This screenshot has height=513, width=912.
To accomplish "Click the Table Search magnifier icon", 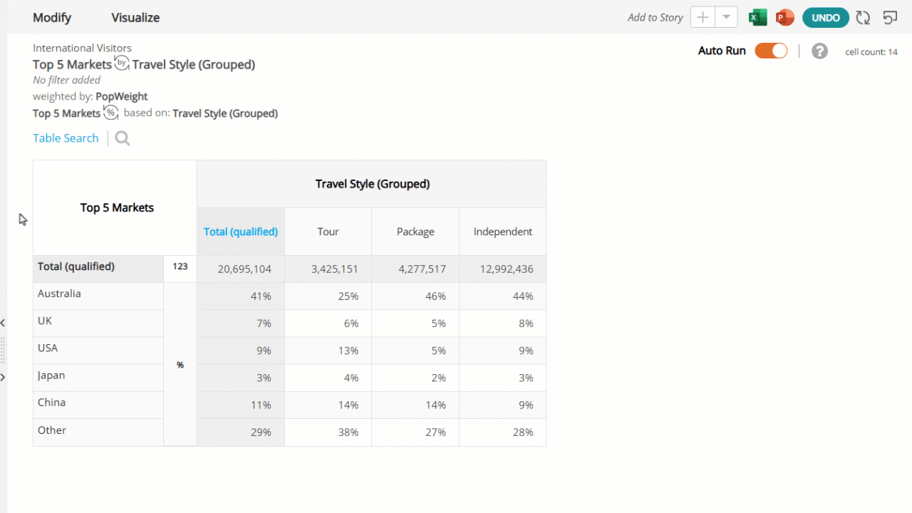I will point(123,138).
